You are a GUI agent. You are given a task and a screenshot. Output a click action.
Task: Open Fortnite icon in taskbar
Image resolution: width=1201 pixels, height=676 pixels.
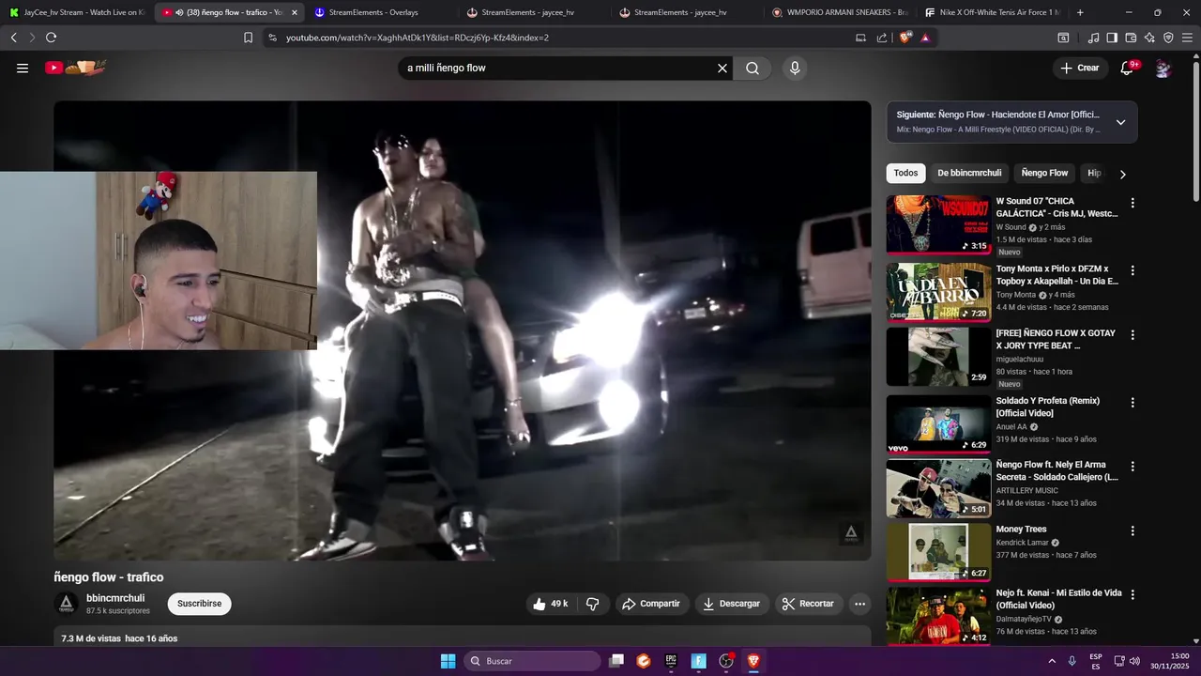click(x=699, y=661)
